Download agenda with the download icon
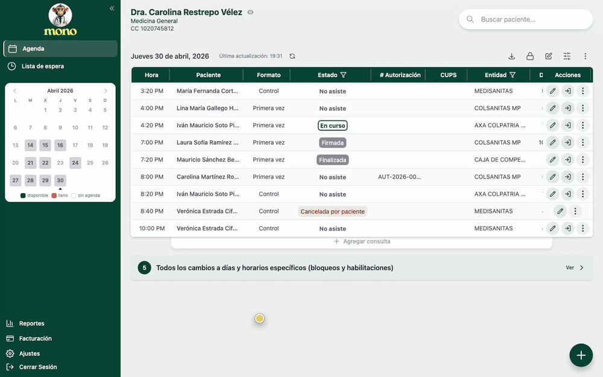This screenshot has width=603, height=377. [511, 56]
